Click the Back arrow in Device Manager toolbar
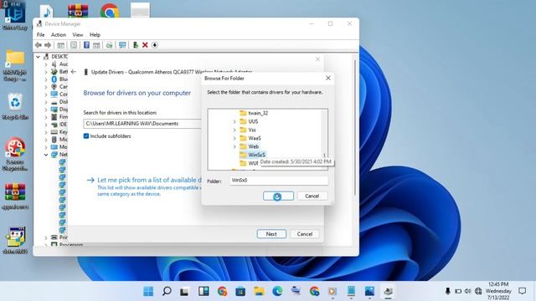The image size is (536, 301). pyautogui.click(x=39, y=45)
